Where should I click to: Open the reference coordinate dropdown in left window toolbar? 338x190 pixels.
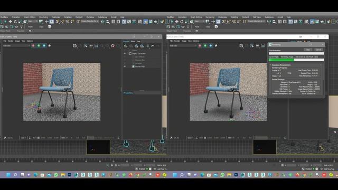(33, 22)
